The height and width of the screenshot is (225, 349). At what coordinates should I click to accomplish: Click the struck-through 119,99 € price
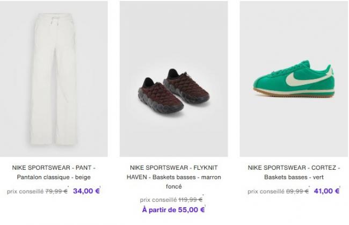(190, 200)
